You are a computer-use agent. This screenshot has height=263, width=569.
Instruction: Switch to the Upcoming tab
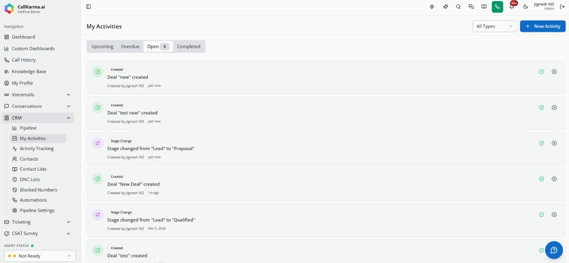pyautogui.click(x=102, y=47)
